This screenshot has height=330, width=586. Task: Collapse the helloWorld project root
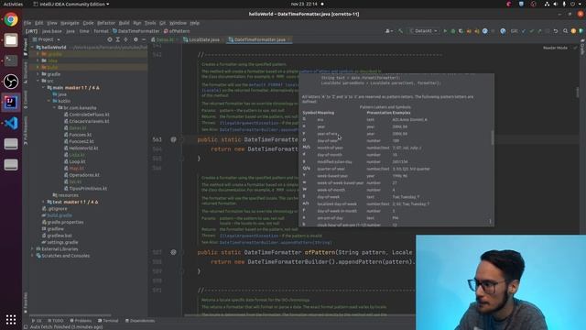33,48
